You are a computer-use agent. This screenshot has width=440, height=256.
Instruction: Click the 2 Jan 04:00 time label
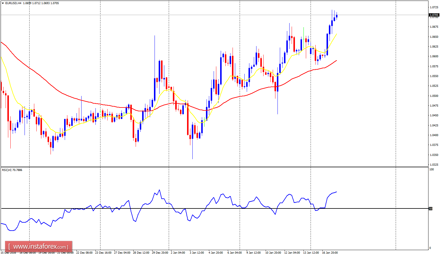178,253
